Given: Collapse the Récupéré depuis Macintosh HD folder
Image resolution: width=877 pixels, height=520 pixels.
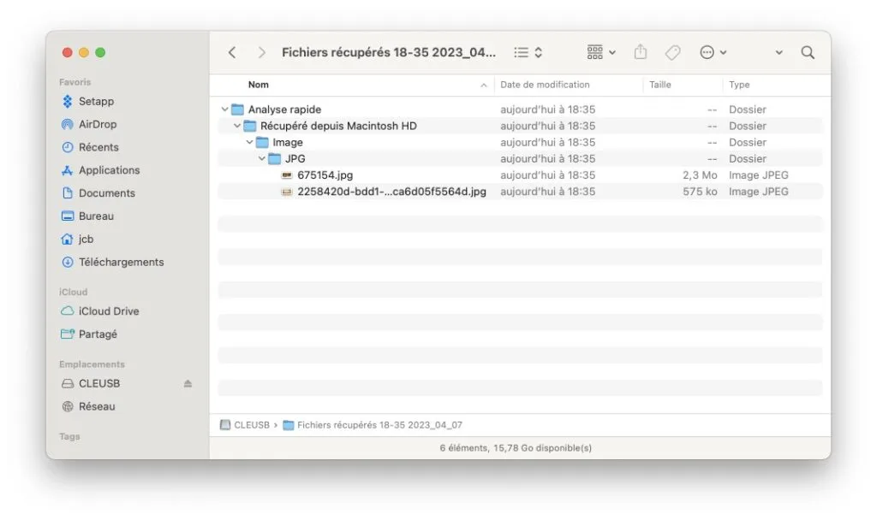Looking at the screenshot, I should coord(237,126).
